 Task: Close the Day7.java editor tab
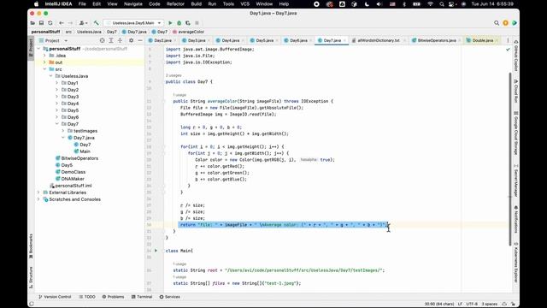pos(344,40)
